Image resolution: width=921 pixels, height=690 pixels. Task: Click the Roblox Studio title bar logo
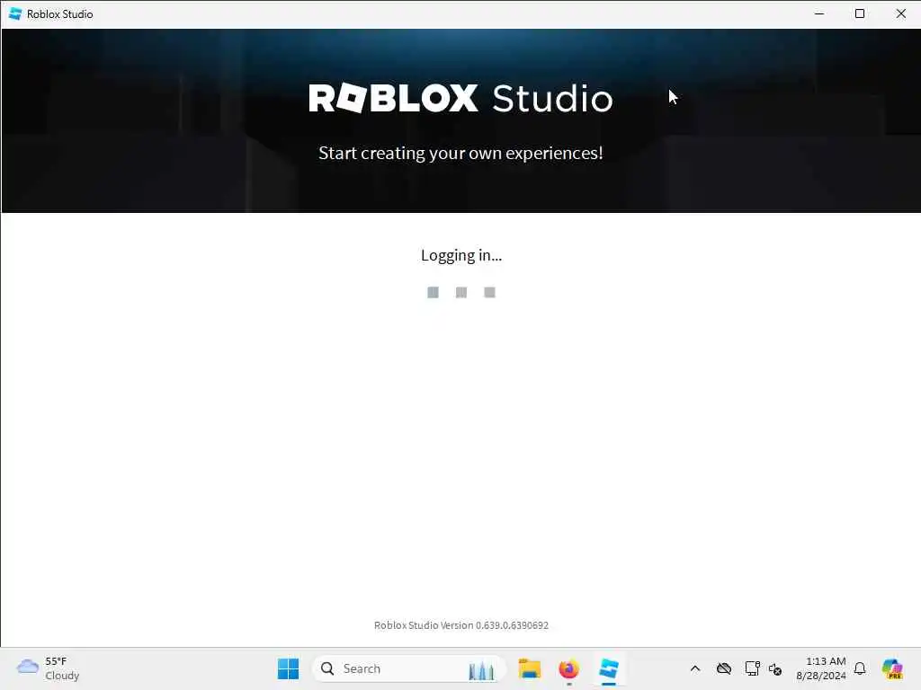tap(15, 13)
